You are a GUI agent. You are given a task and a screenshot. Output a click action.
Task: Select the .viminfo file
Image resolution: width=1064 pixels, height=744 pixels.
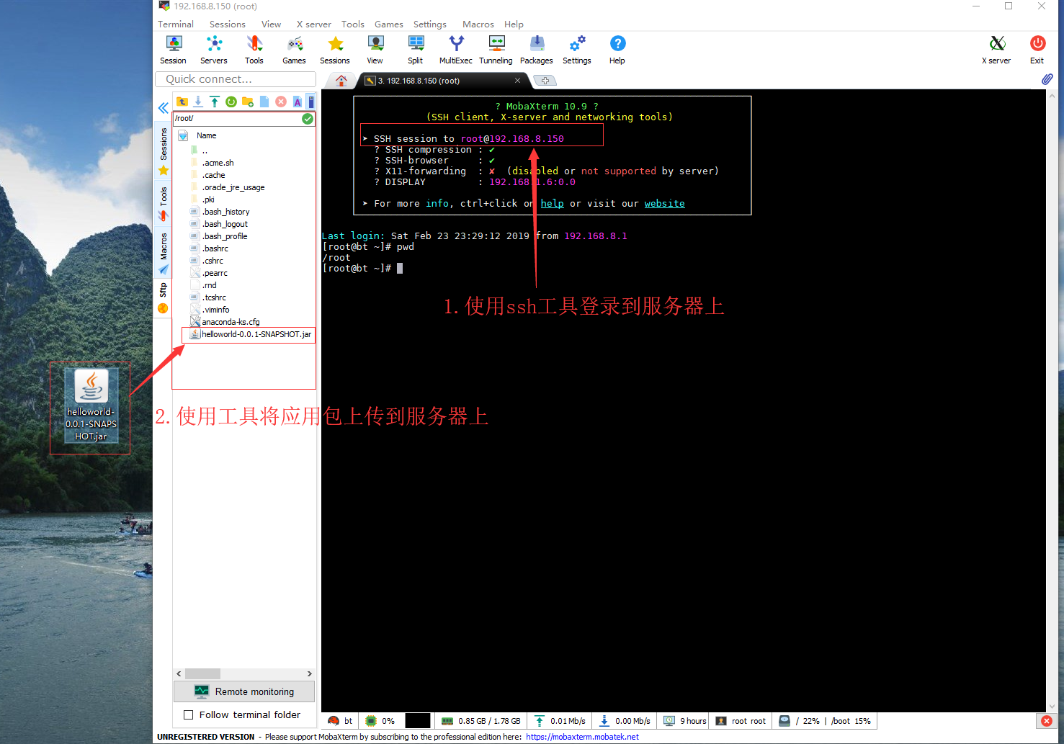(x=210, y=310)
